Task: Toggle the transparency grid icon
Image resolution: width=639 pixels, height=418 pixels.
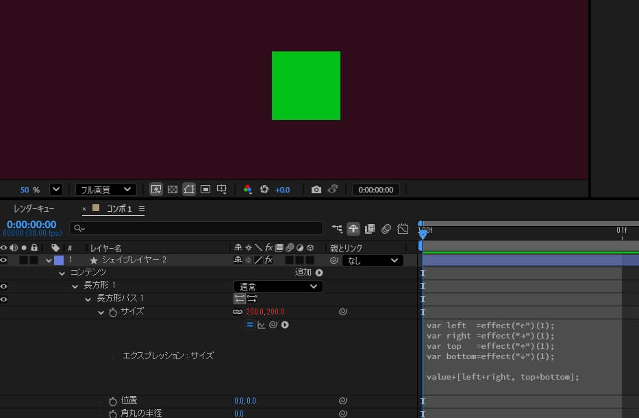Action: tap(173, 189)
